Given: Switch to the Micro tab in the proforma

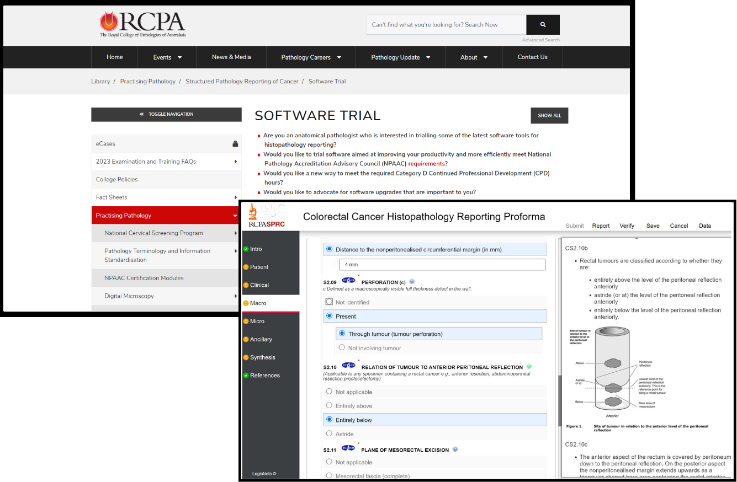Looking at the screenshot, I should click(271, 322).
